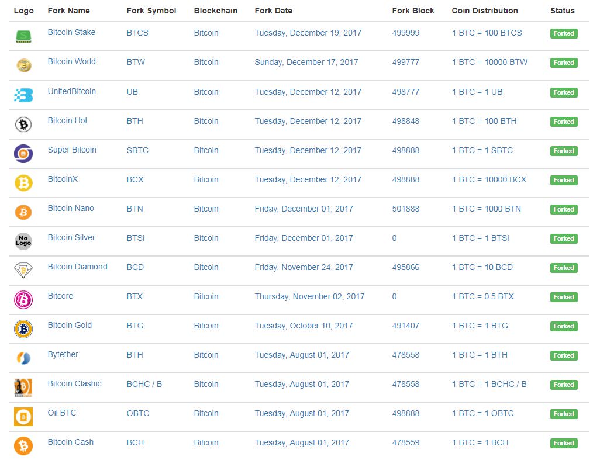
Task: Click the Forked badge for Bitcoin Diamond
Action: point(564,268)
